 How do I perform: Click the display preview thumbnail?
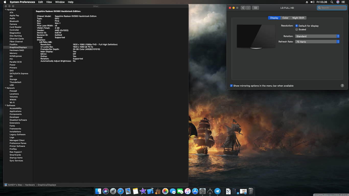(256, 36)
